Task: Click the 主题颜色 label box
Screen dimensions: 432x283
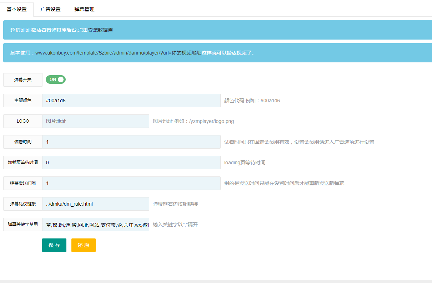Action: coord(22,100)
